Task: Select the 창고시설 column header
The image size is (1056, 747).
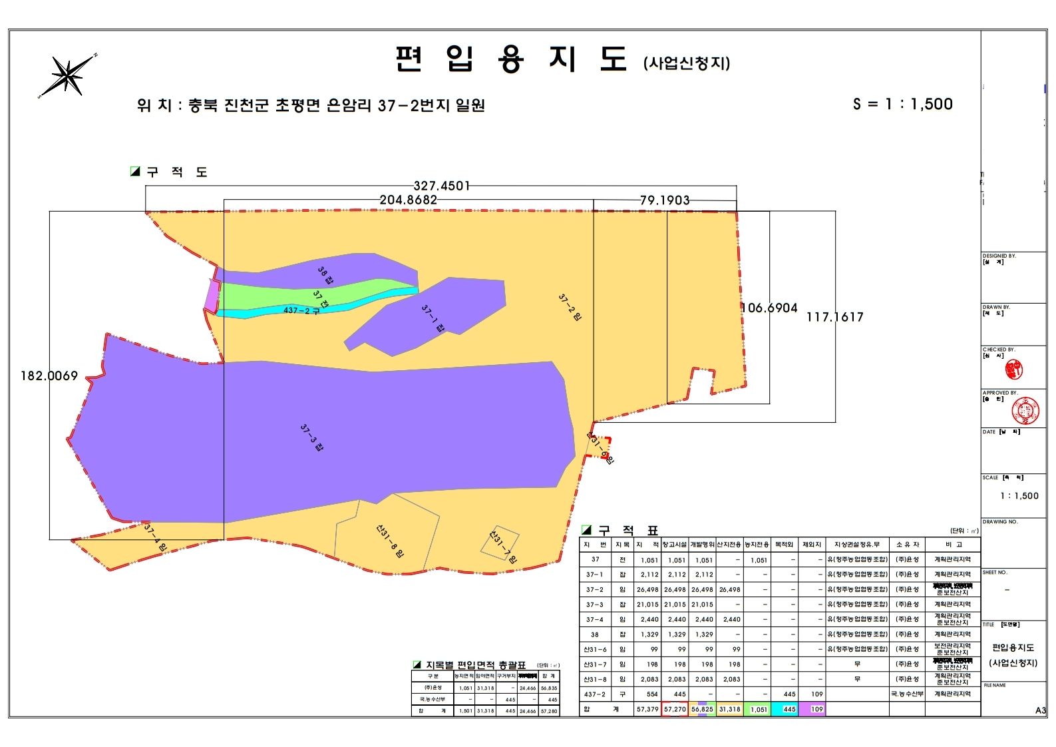Action: (x=675, y=545)
